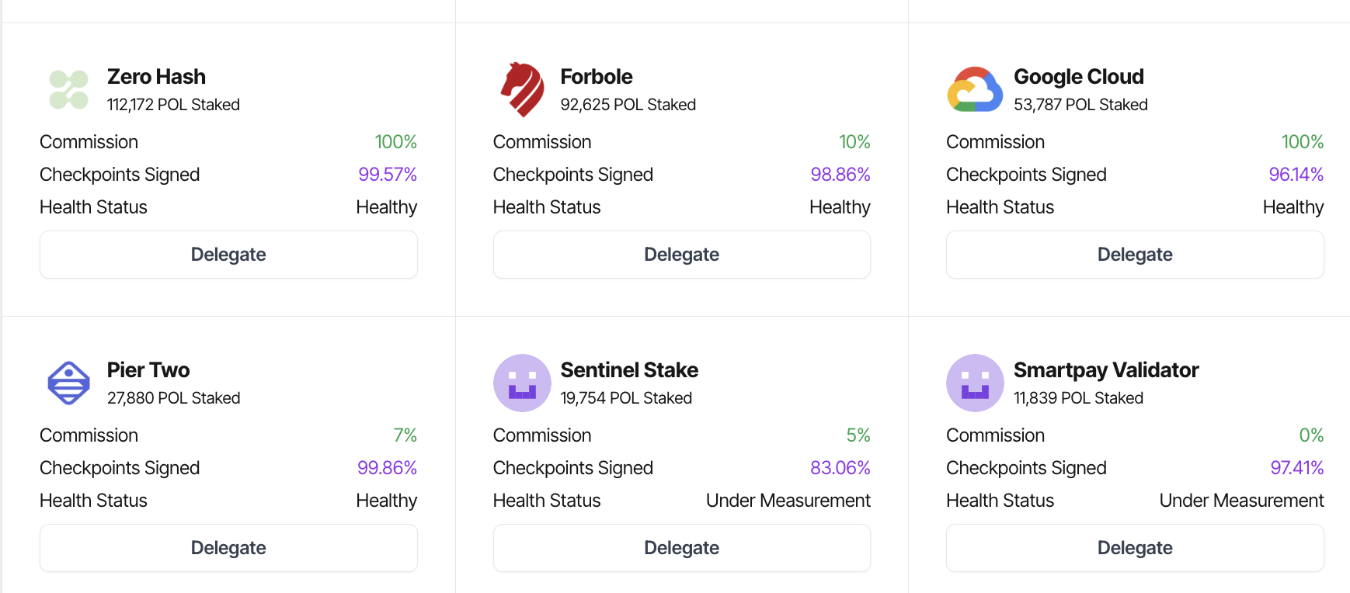Click the Google Cloud logo icon
The image size is (1350, 593).
click(975, 89)
